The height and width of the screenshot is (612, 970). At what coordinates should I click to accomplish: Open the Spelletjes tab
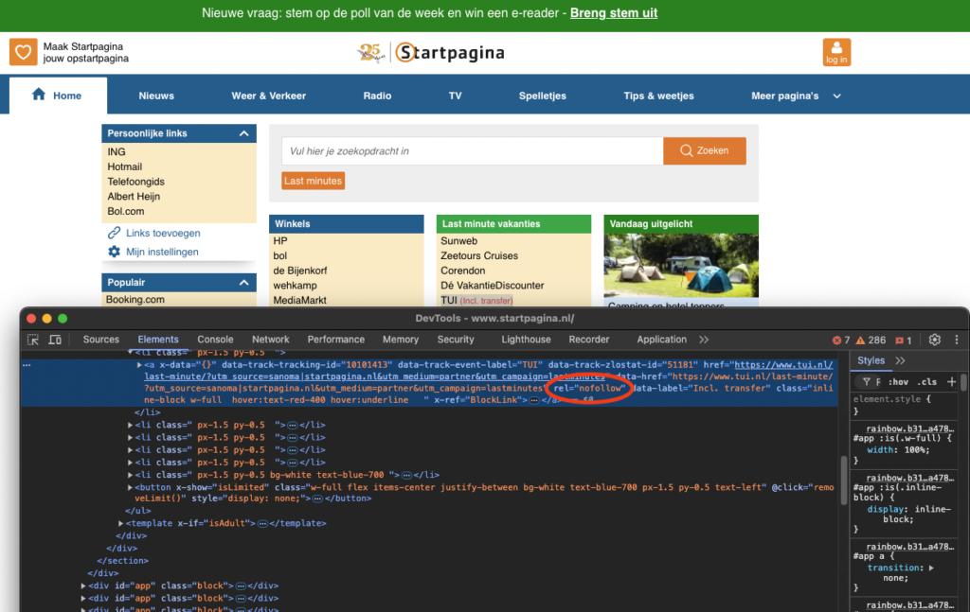(543, 96)
